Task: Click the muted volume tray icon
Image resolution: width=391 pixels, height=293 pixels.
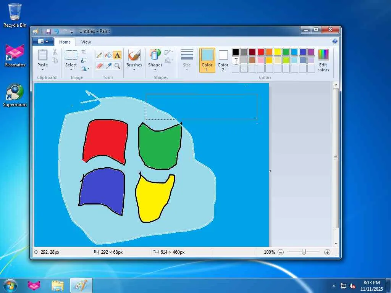Action: click(x=352, y=286)
